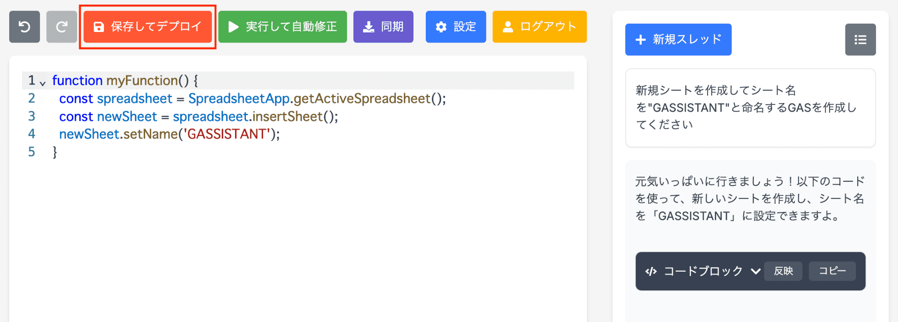Click the user prompt message 新規シートを作成して
Image resolution: width=898 pixels, height=322 pixels.
click(751, 108)
